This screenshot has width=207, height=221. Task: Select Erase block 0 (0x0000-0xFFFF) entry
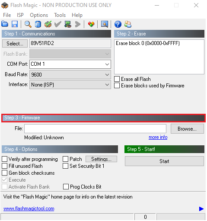tap(148, 43)
